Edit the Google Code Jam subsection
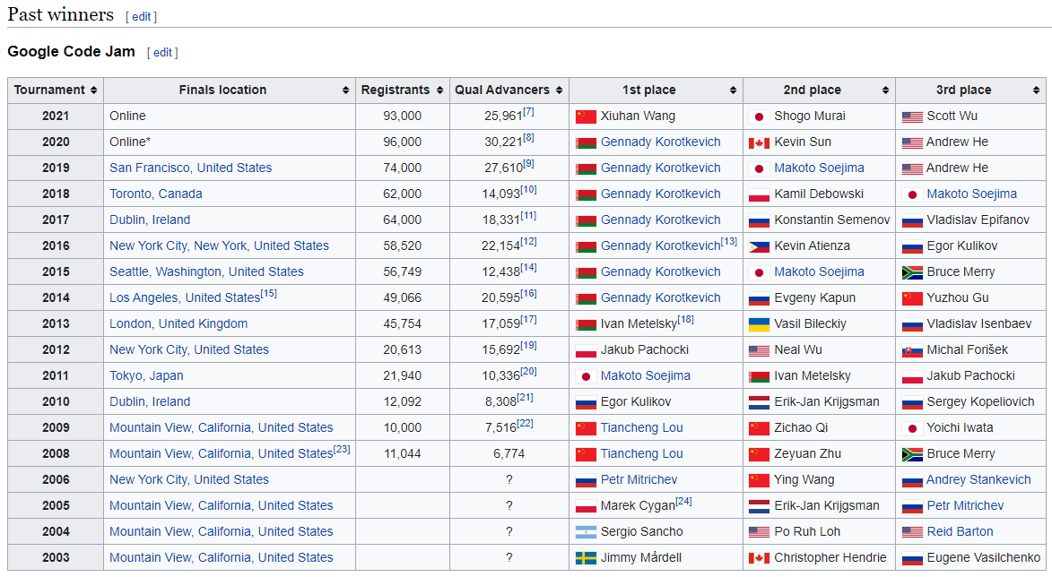1052x577 pixels. (x=162, y=52)
